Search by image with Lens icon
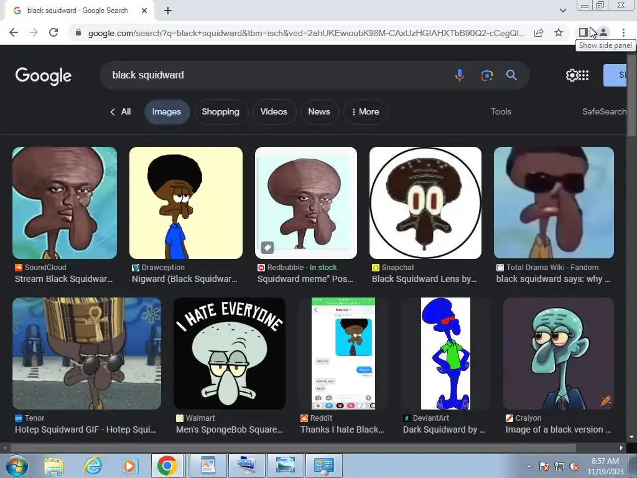 486,75
